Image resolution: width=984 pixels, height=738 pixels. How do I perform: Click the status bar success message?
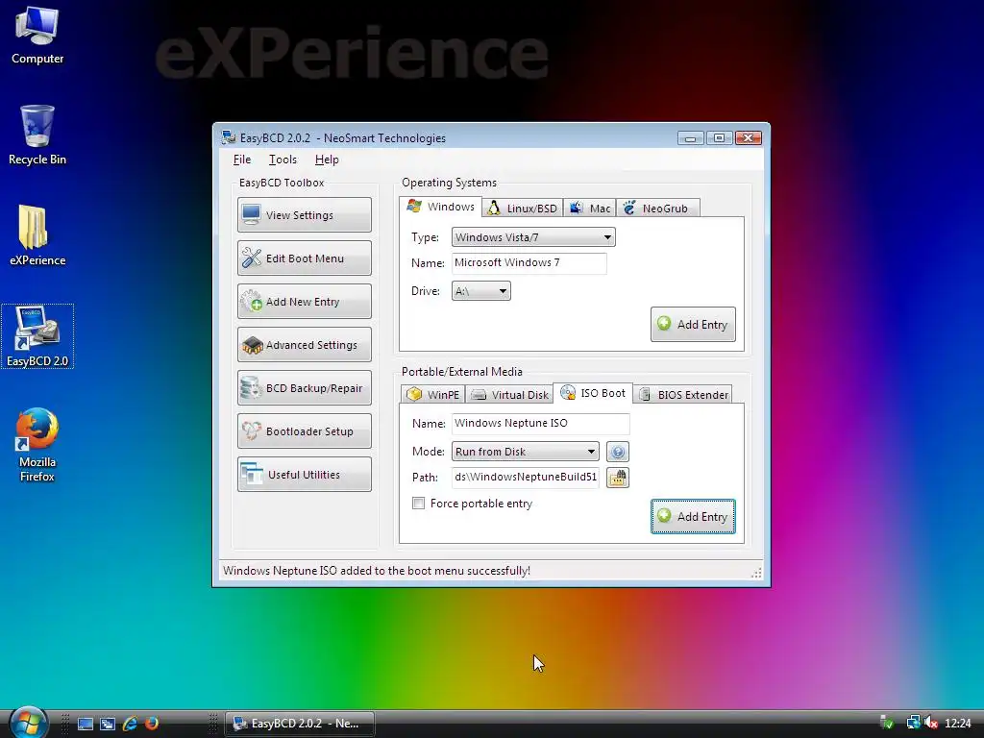377,571
